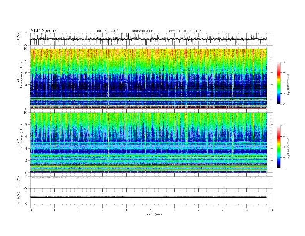
Task: Click the time axis tick label "6"
Action: [174, 210]
